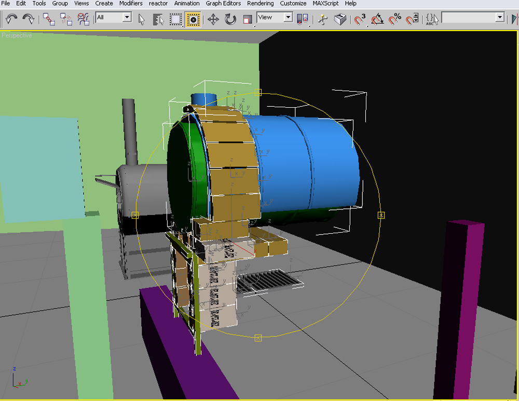Toggle the Window/Crossing selection button
The height and width of the screenshot is (401, 519).
coord(193,19)
